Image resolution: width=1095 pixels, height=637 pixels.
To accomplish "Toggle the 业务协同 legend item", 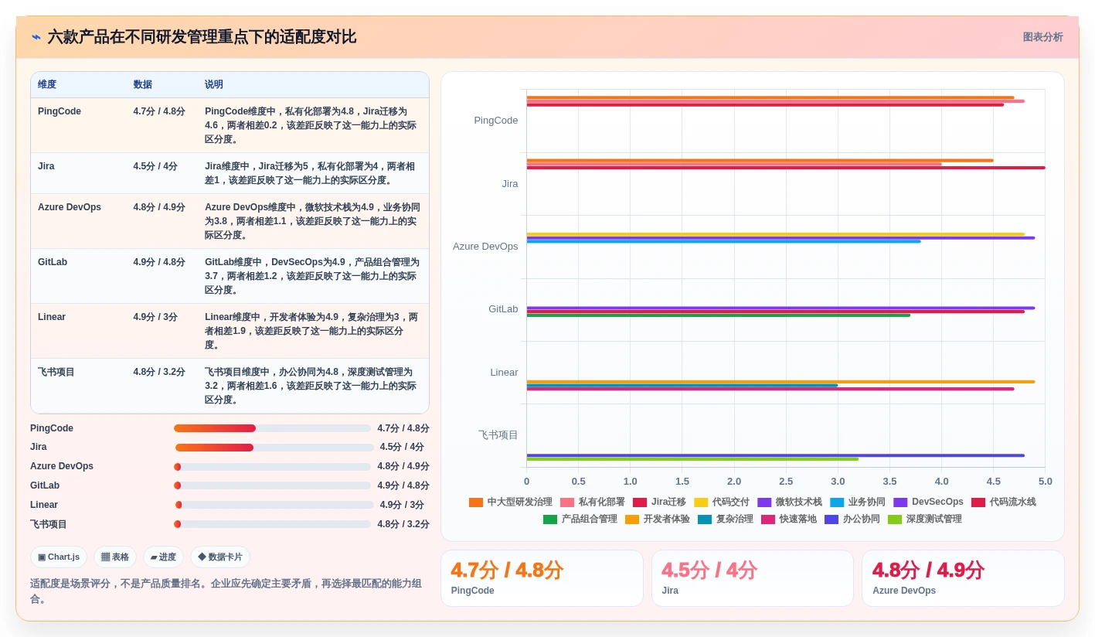I will pyautogui.click(x=858, y=502).
